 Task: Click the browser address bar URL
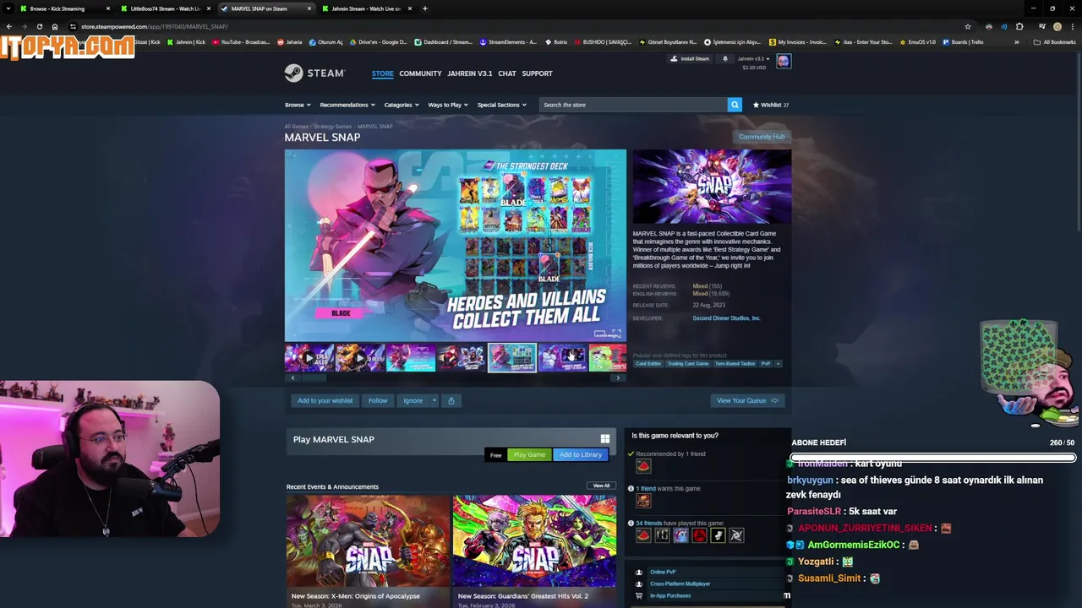[154, 26]
